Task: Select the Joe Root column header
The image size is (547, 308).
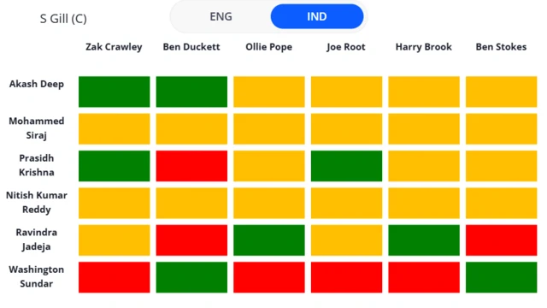Action: (345, 47)
